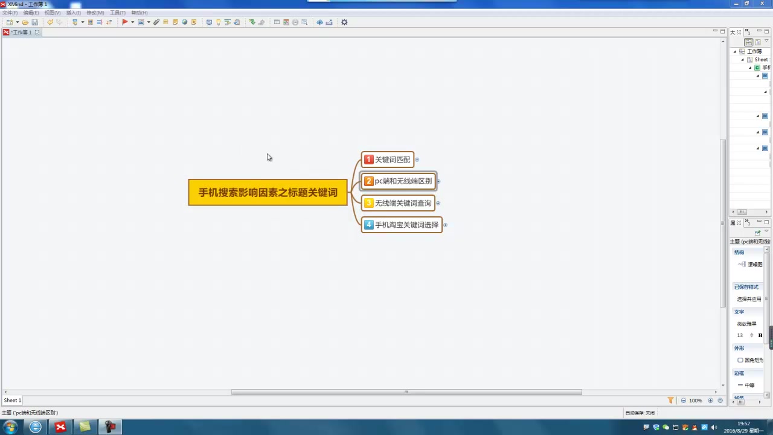The width and height of the screenshot is (773, 435).
Task: Click the Undo arrow icon
Action: (50, 22)
